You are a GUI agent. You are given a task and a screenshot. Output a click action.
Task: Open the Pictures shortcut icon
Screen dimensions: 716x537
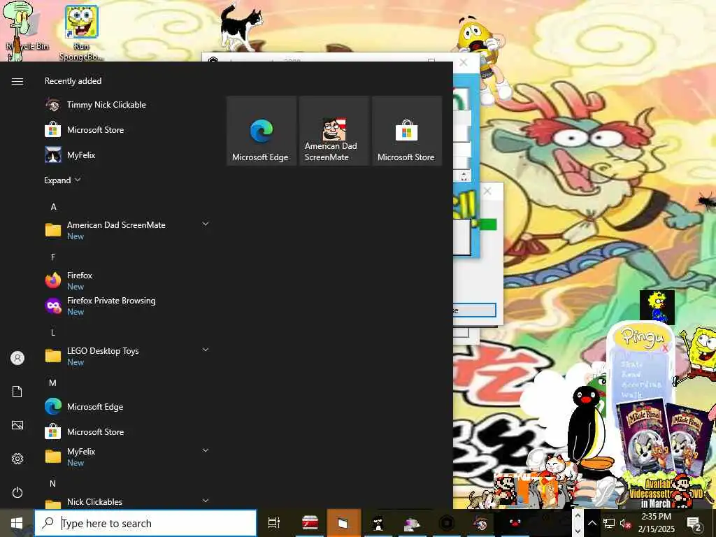(17, 426)
